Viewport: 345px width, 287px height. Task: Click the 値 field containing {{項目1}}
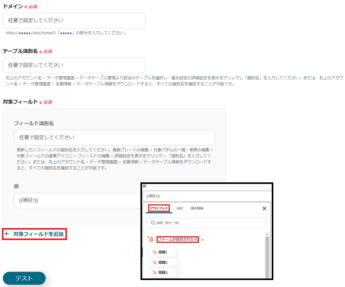click(x=77, y=200)
